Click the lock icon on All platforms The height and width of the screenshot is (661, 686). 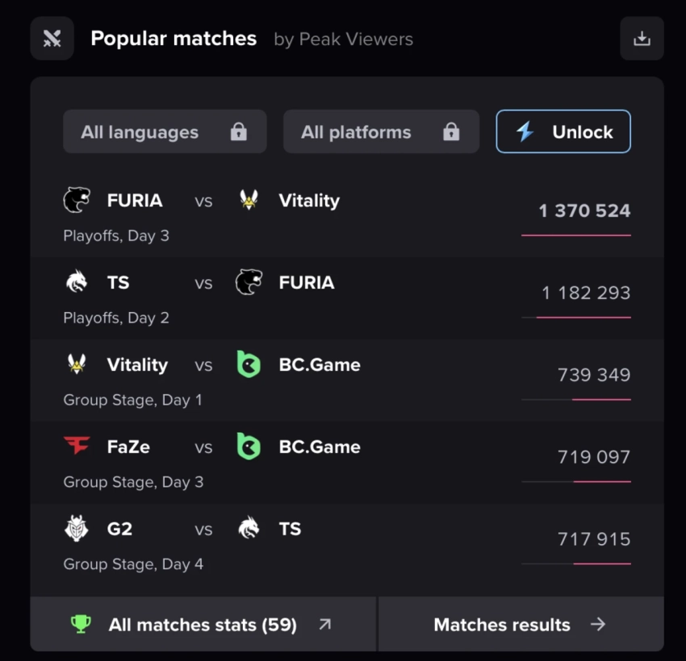pyautogui.click(x=451, y=132)
